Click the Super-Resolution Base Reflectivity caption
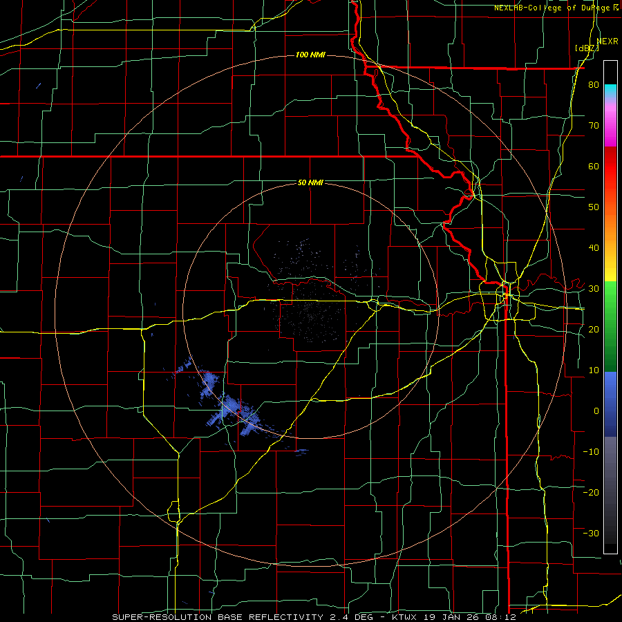Screen dimensions: 622x622 tap(313, 617)
